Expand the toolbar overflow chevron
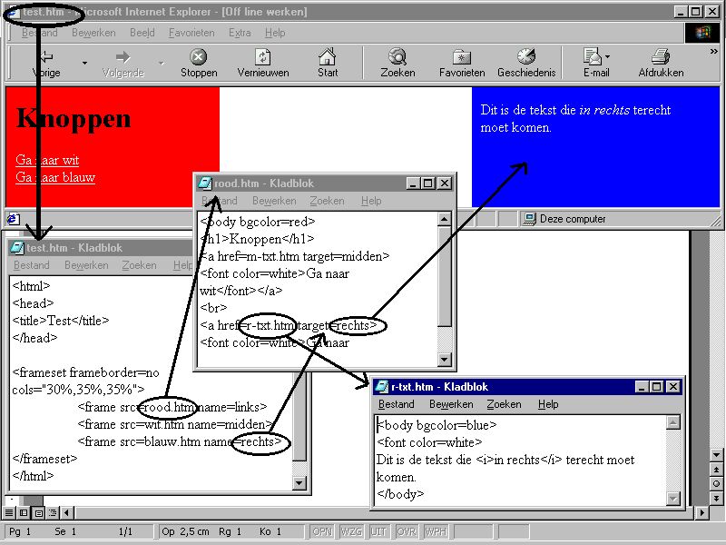 [x=713, y=52]
